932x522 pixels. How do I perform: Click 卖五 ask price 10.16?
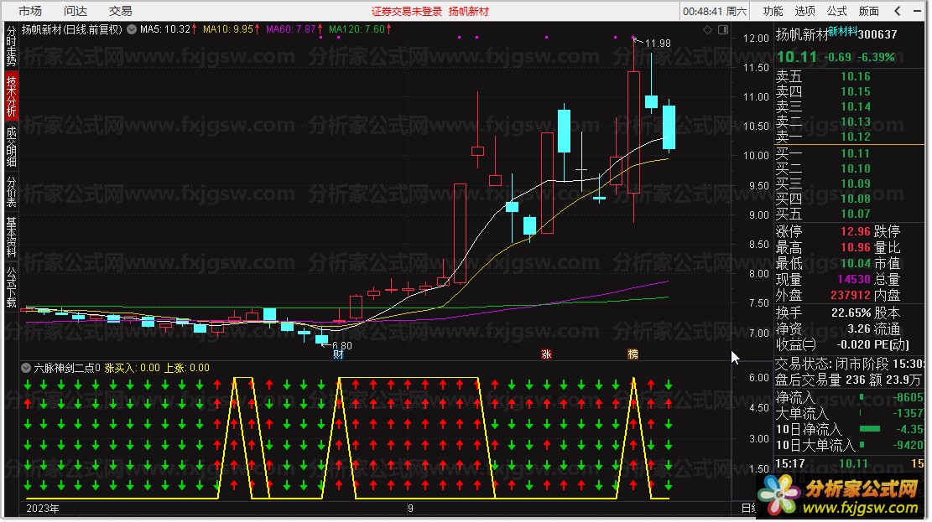[856, 76]
